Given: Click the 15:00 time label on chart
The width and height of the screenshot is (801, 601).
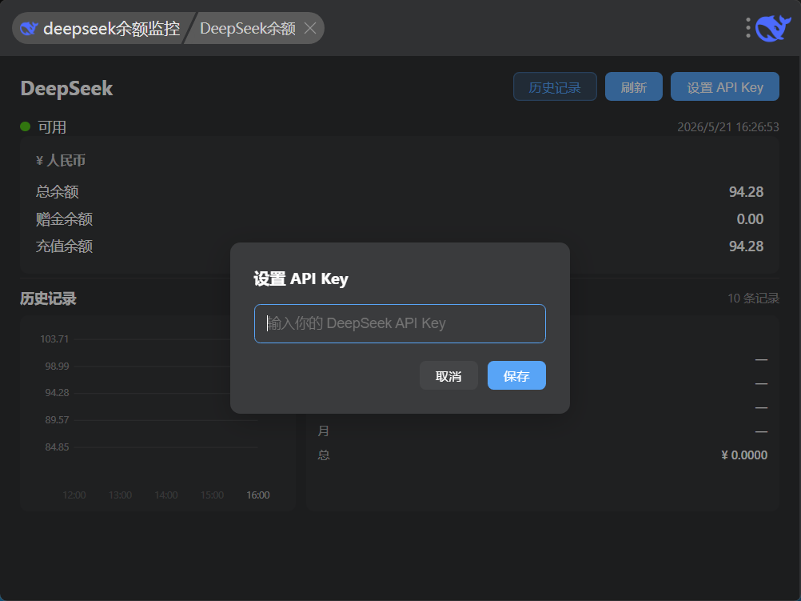Looking at the screenshot, I should tap(212, 495).
